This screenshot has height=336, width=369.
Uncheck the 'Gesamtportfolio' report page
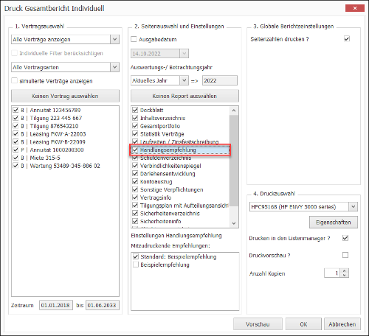(135, 126)
